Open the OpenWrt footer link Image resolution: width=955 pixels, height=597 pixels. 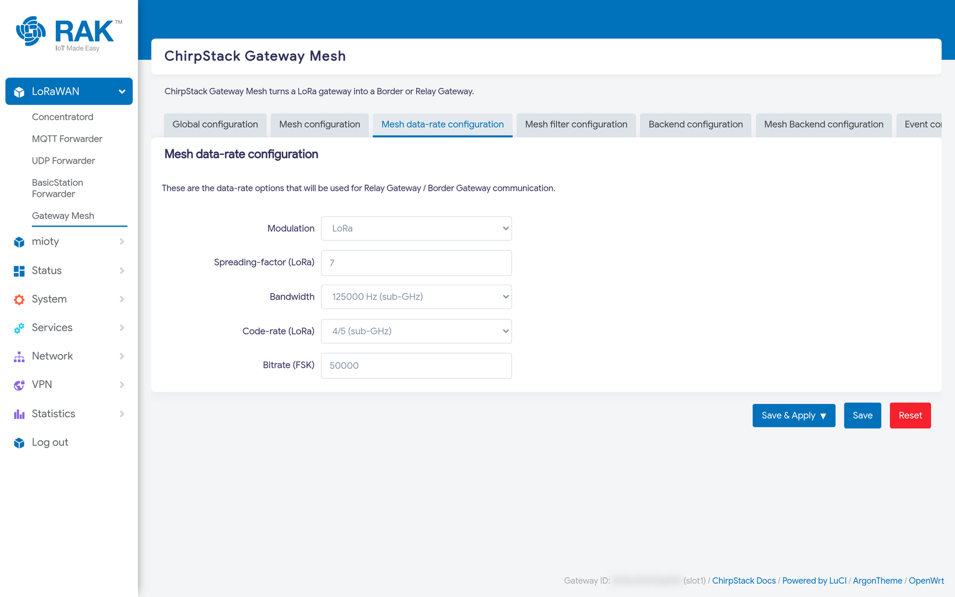[926, 580]
